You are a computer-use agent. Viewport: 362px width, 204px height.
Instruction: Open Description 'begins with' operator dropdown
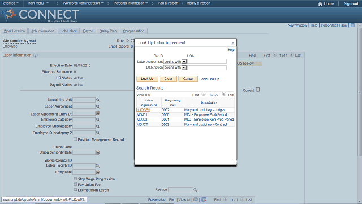[x=184, y=67]
